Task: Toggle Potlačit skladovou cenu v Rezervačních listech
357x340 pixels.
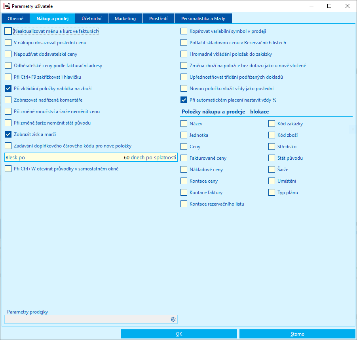Action: 184,43
